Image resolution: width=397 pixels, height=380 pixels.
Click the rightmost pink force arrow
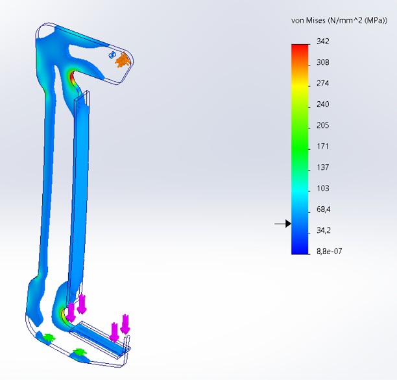[126, 323]
